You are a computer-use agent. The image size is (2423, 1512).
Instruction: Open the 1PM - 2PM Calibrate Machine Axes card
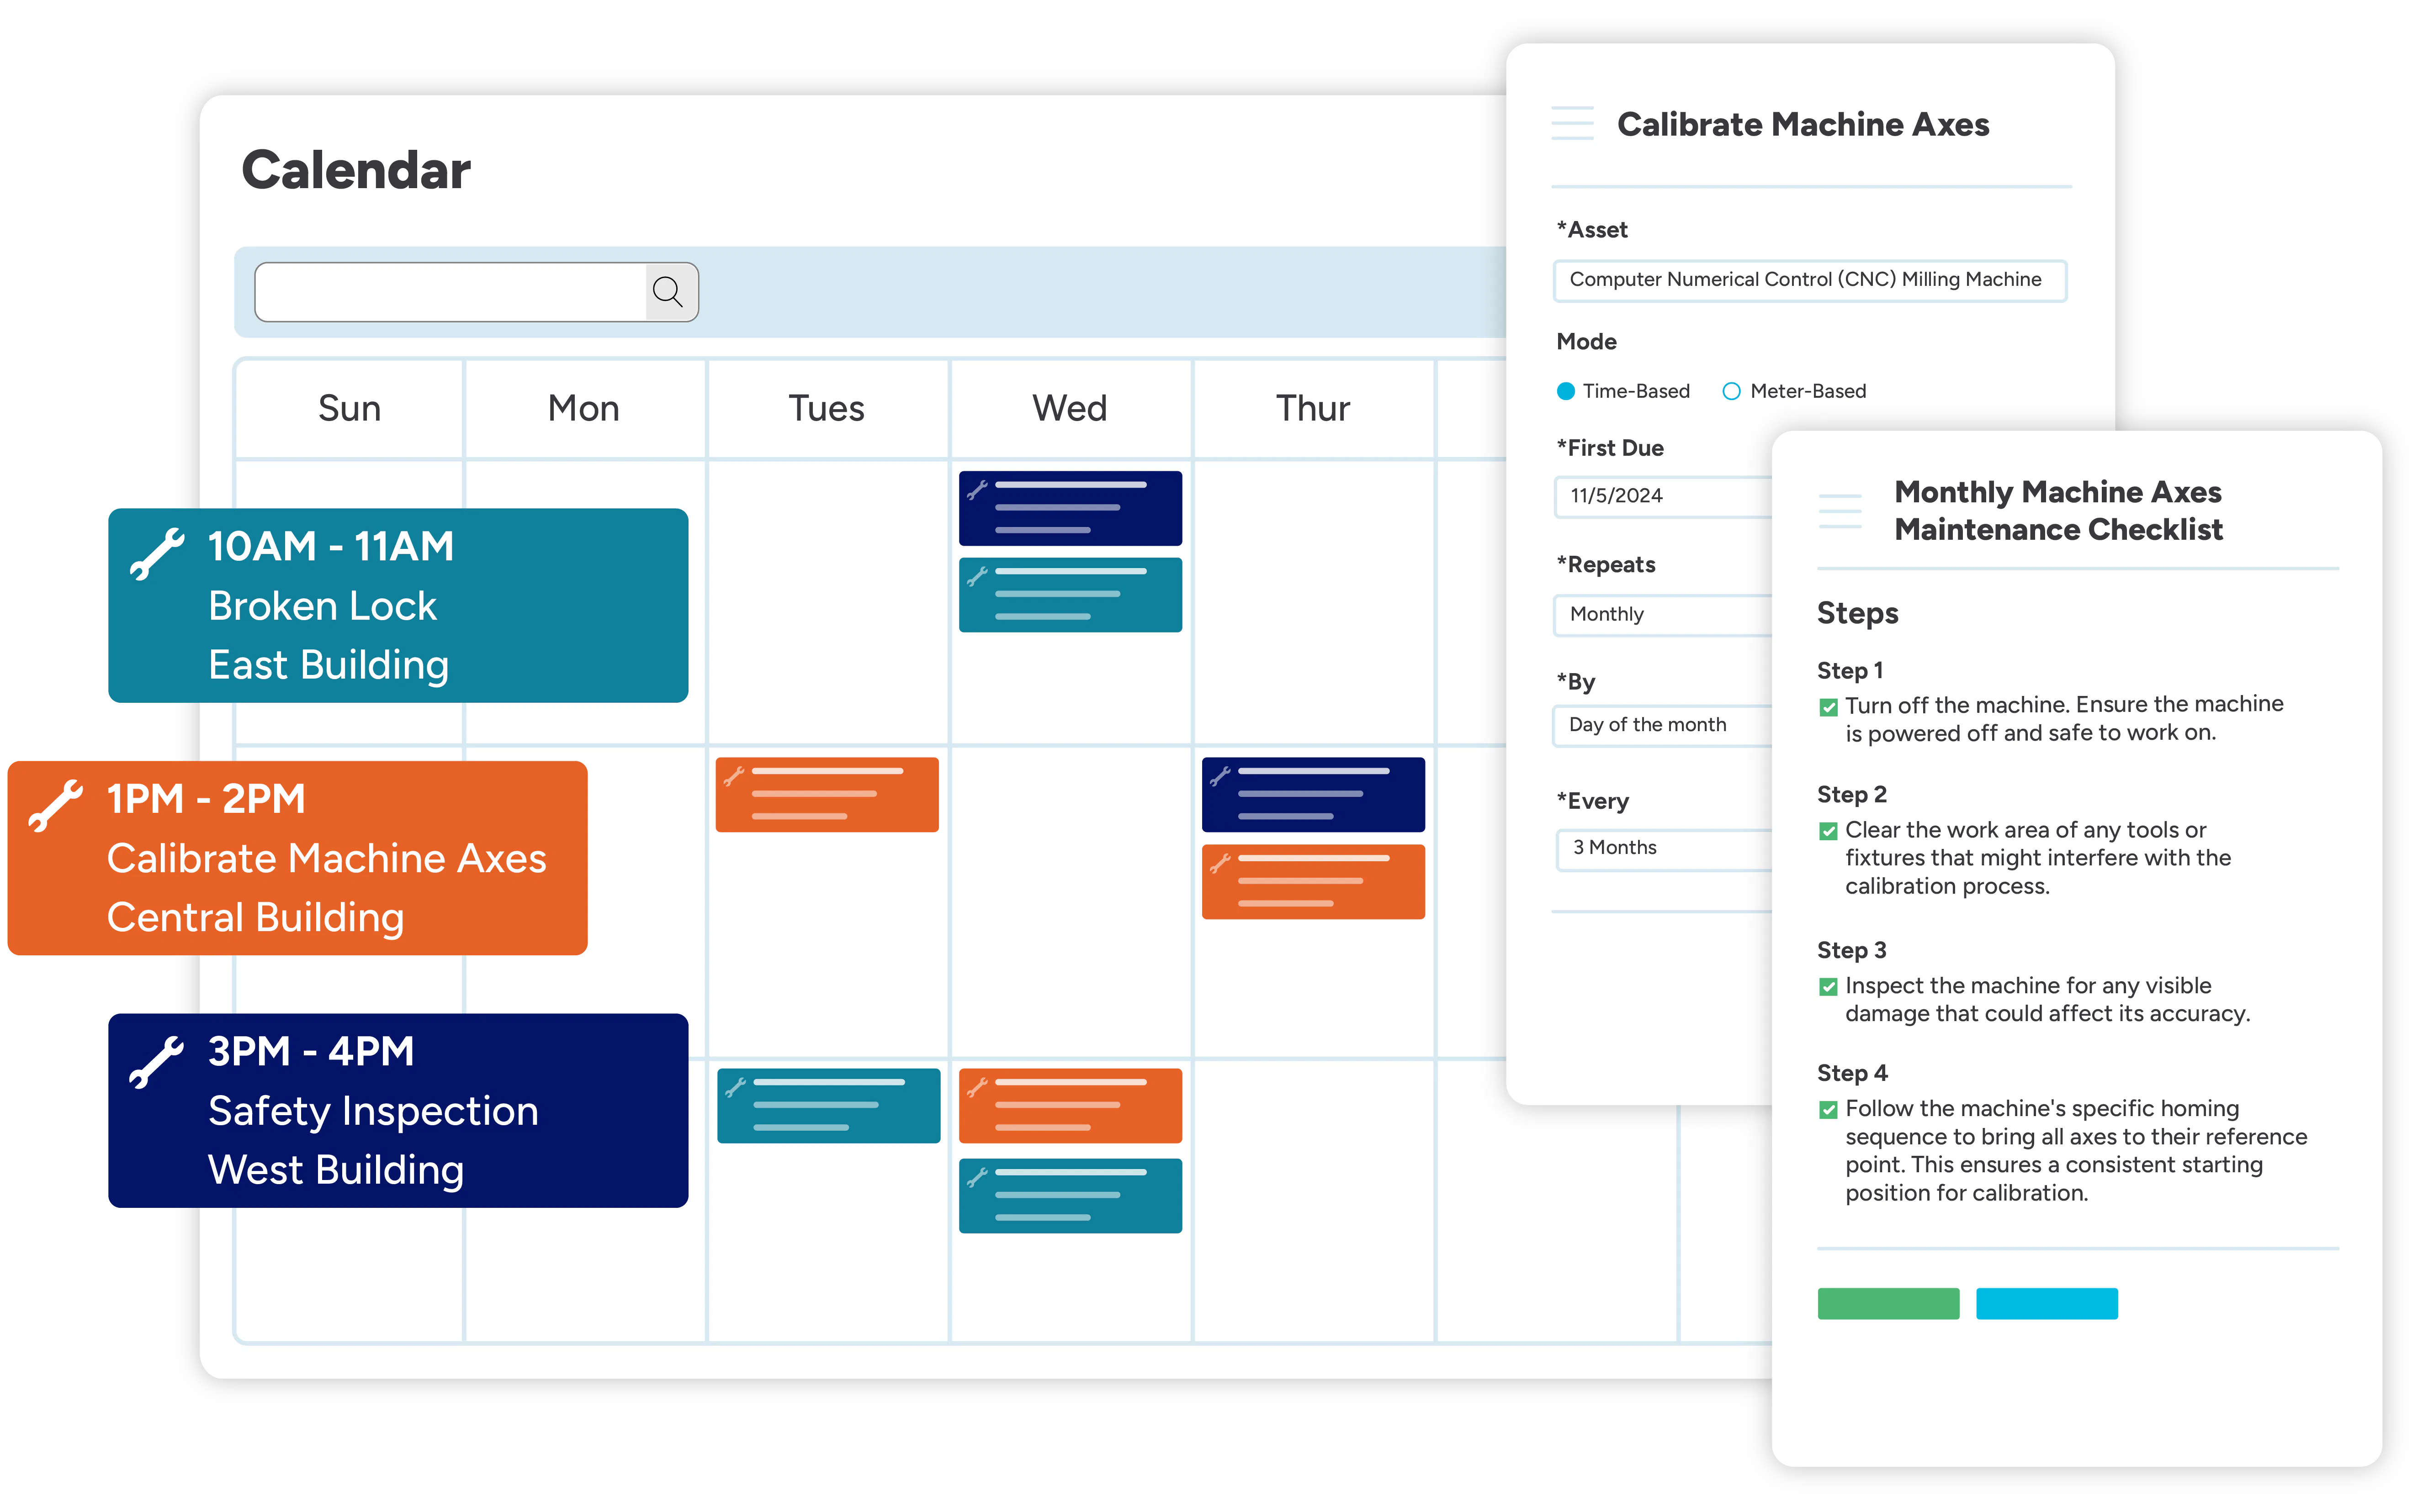tap(297, 858)
